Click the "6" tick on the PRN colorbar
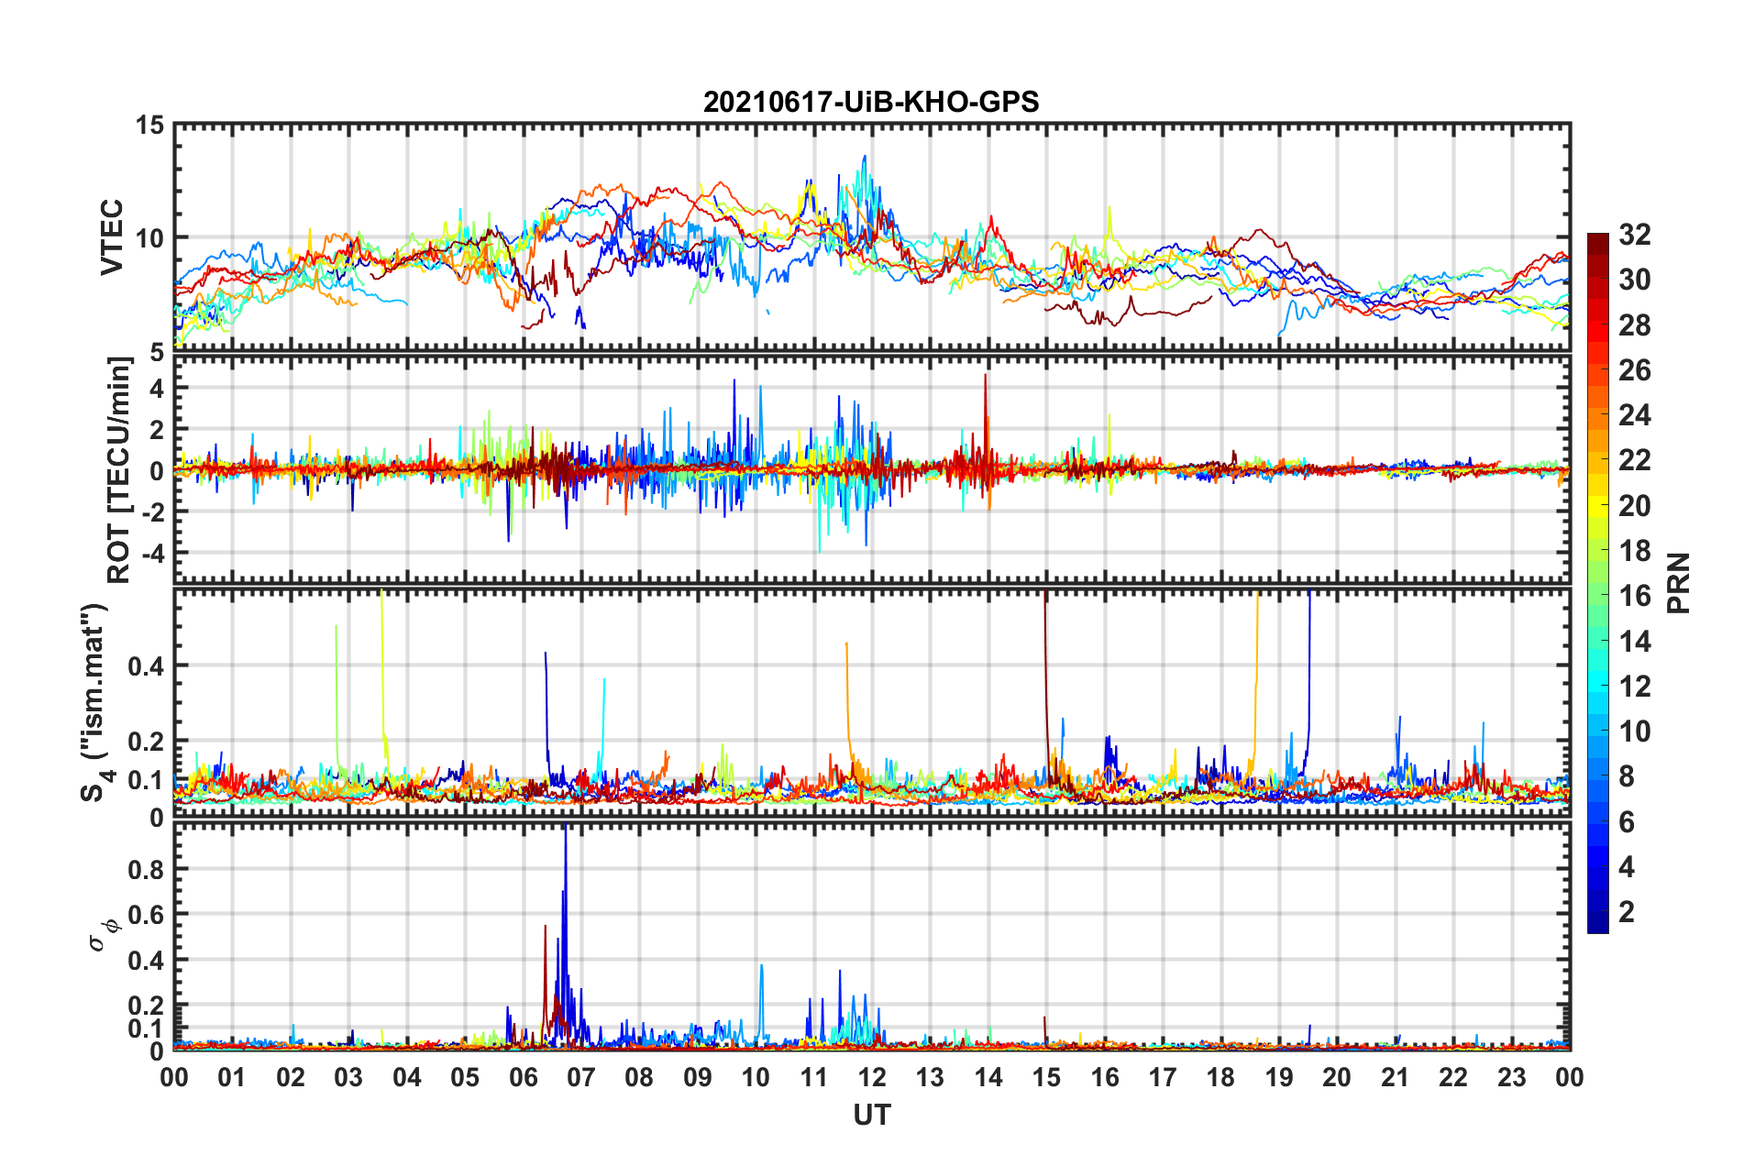The width and height of the screenshot is (1744, 1166). 1627,822
